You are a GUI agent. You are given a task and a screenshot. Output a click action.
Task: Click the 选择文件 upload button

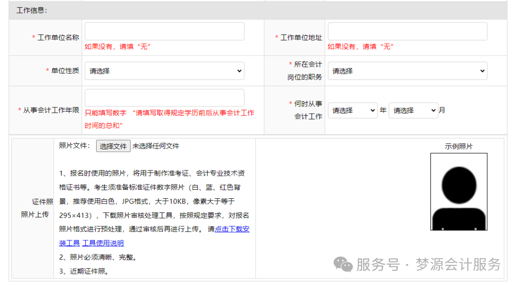pyautogui.click(x=113, y=145)
